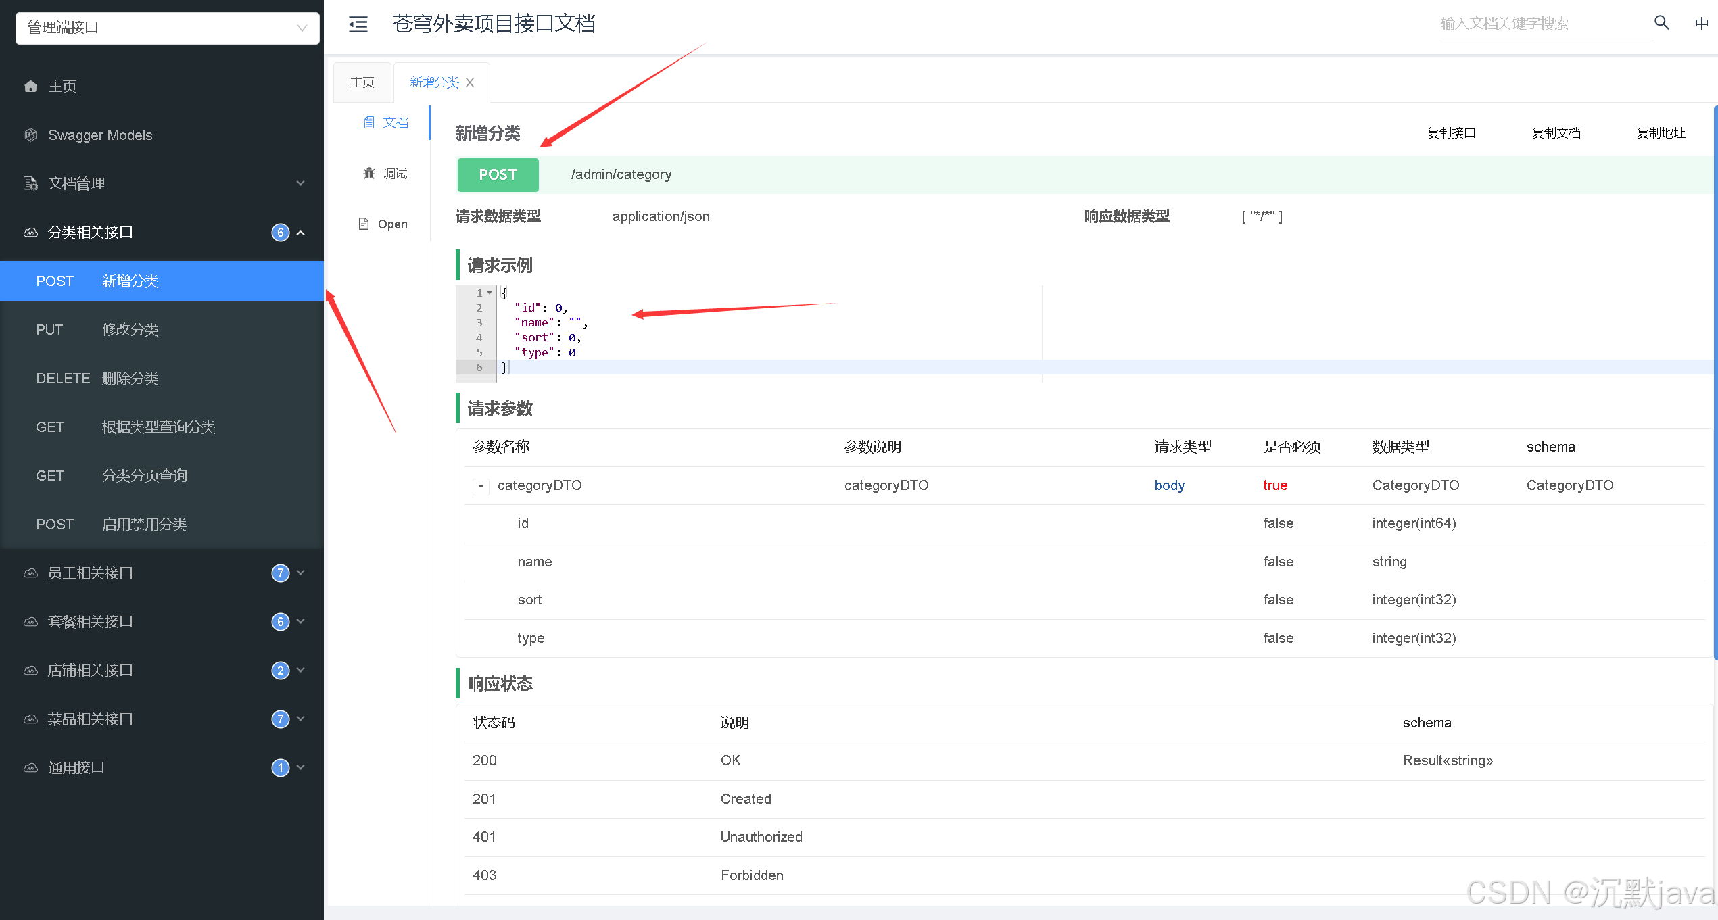Screen dimensions: 1718x920
Task: Click 复制地址 link
Action: (x=1661, y=133)
